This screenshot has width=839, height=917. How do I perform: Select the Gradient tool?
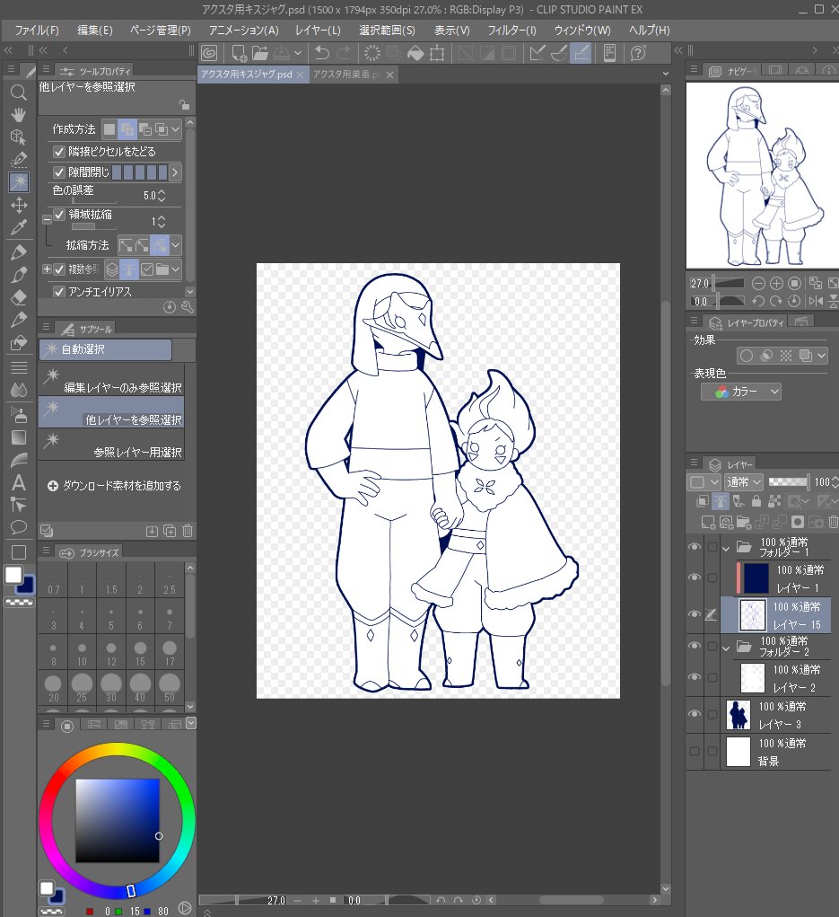tap(19, 437)
